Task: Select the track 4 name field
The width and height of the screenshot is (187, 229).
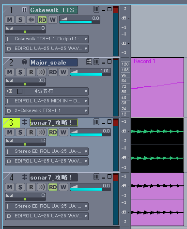Action: pyautogui.click(x=54, y=178)
